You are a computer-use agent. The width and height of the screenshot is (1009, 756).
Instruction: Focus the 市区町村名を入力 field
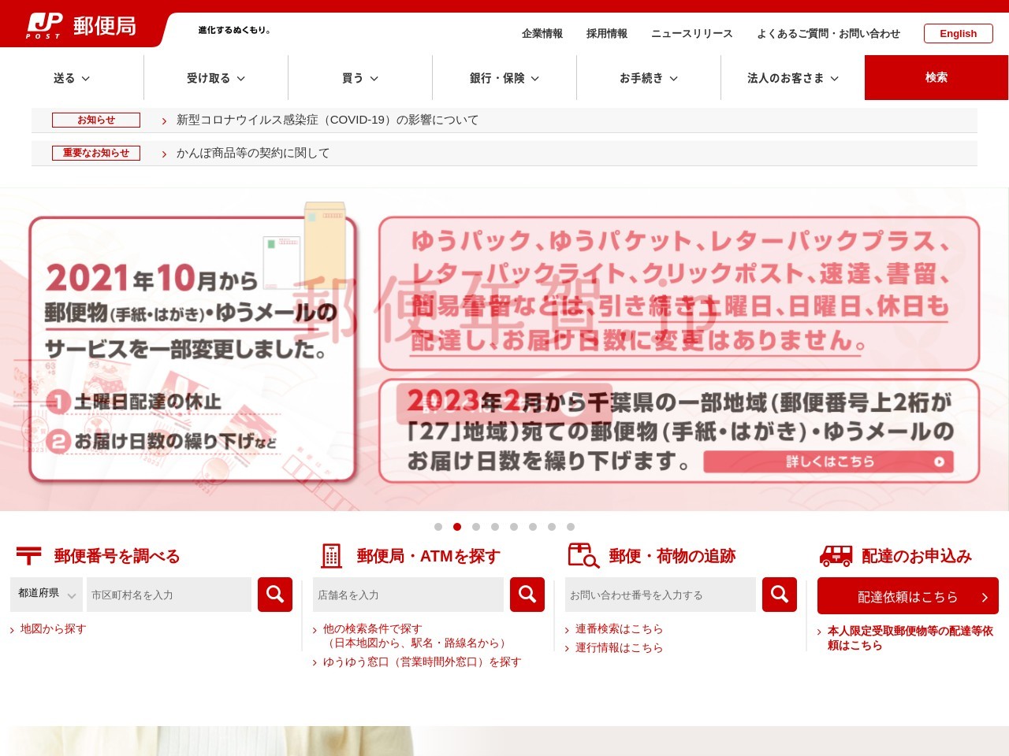169,595
